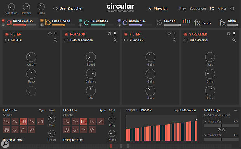Mute layer A Grand Cushion red dot
This screenshot has width=241, height=149.
point(3,21)
